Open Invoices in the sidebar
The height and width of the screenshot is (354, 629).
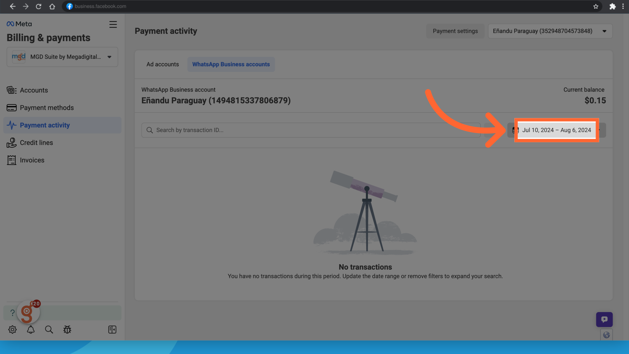tap(32, 160)
